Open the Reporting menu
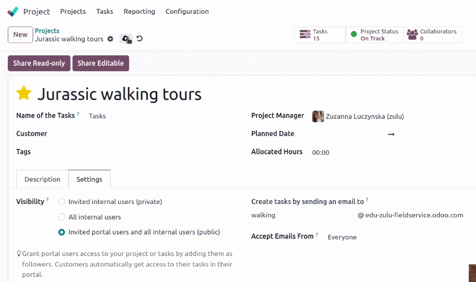 (139, 12)
